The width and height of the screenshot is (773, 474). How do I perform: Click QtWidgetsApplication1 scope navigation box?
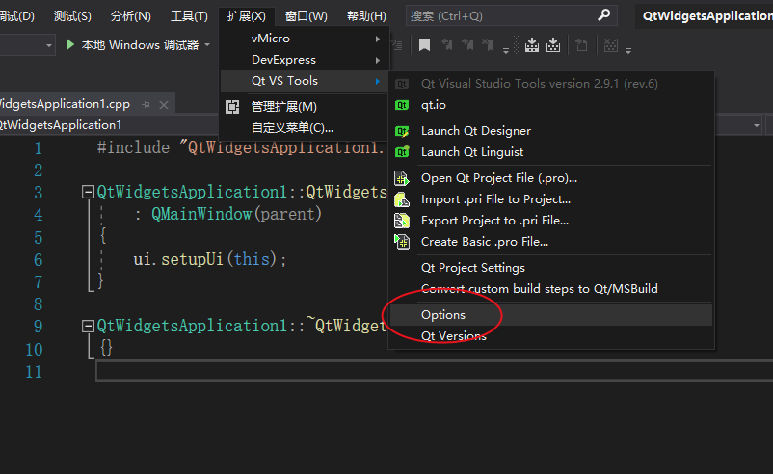click(109, 125)
